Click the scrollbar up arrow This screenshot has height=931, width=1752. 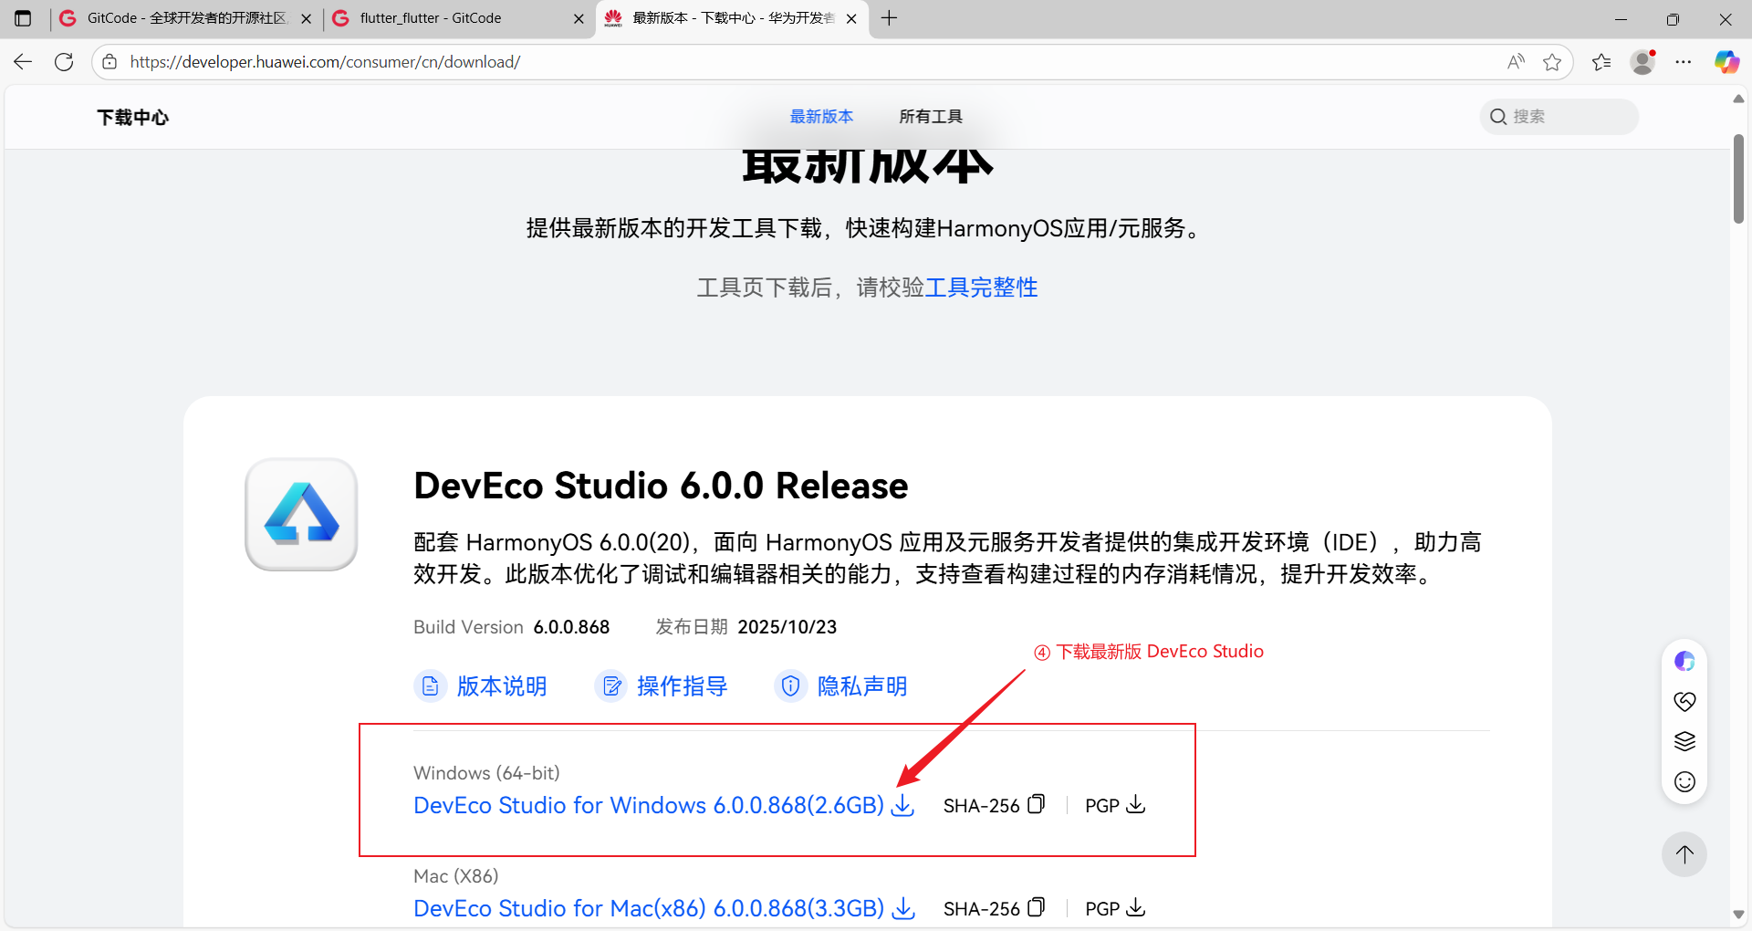pyautogui.click(x=1738, y=99)
